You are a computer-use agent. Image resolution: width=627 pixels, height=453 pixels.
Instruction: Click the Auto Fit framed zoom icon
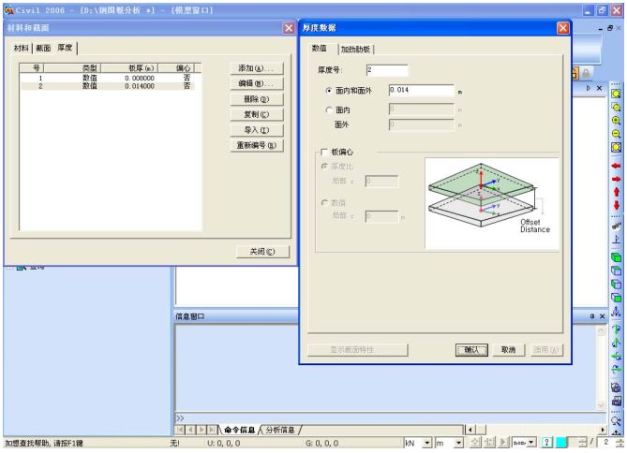click(616, 147)
